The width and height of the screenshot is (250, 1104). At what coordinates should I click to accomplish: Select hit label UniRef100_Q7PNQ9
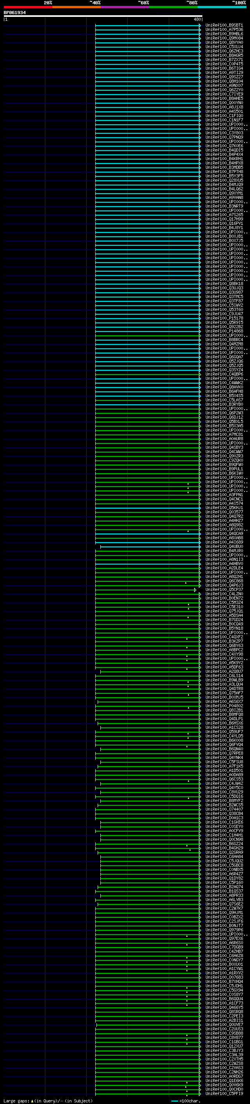point(224,137)
